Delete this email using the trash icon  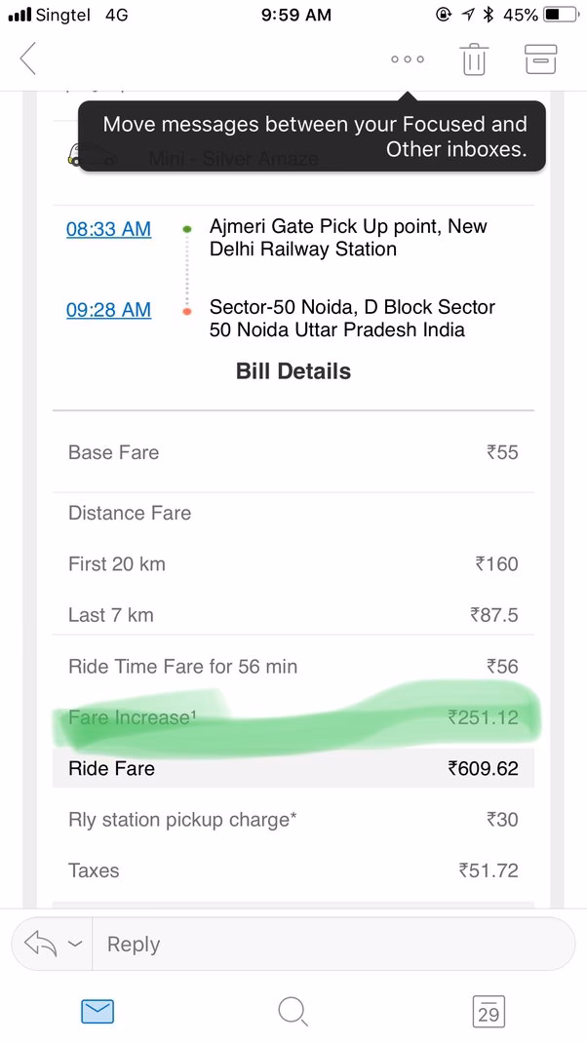[474, 58]
